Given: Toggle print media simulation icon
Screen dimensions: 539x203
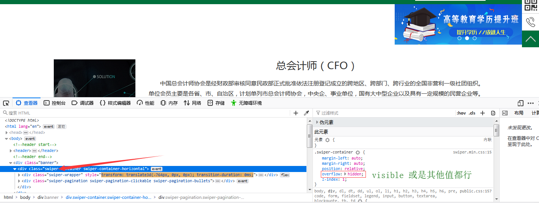Looking at the screenshot, I should coord(493,113).
